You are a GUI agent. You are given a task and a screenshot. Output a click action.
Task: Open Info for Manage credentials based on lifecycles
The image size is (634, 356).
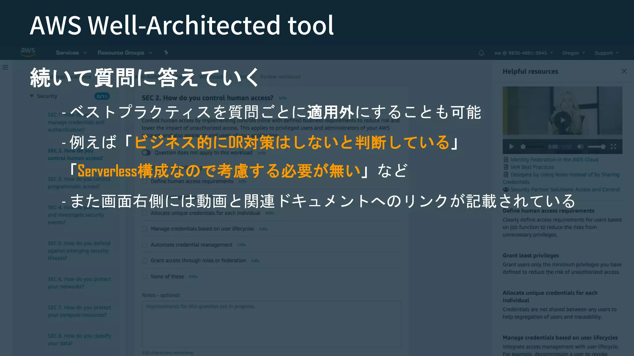coord(263,229)
